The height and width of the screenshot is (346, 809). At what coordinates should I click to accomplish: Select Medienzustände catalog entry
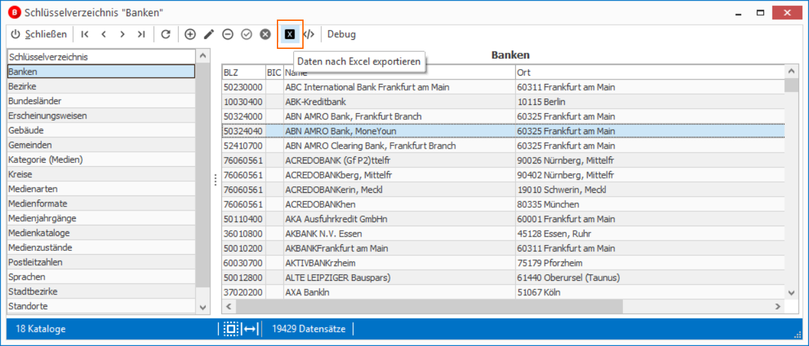point(101,248)
